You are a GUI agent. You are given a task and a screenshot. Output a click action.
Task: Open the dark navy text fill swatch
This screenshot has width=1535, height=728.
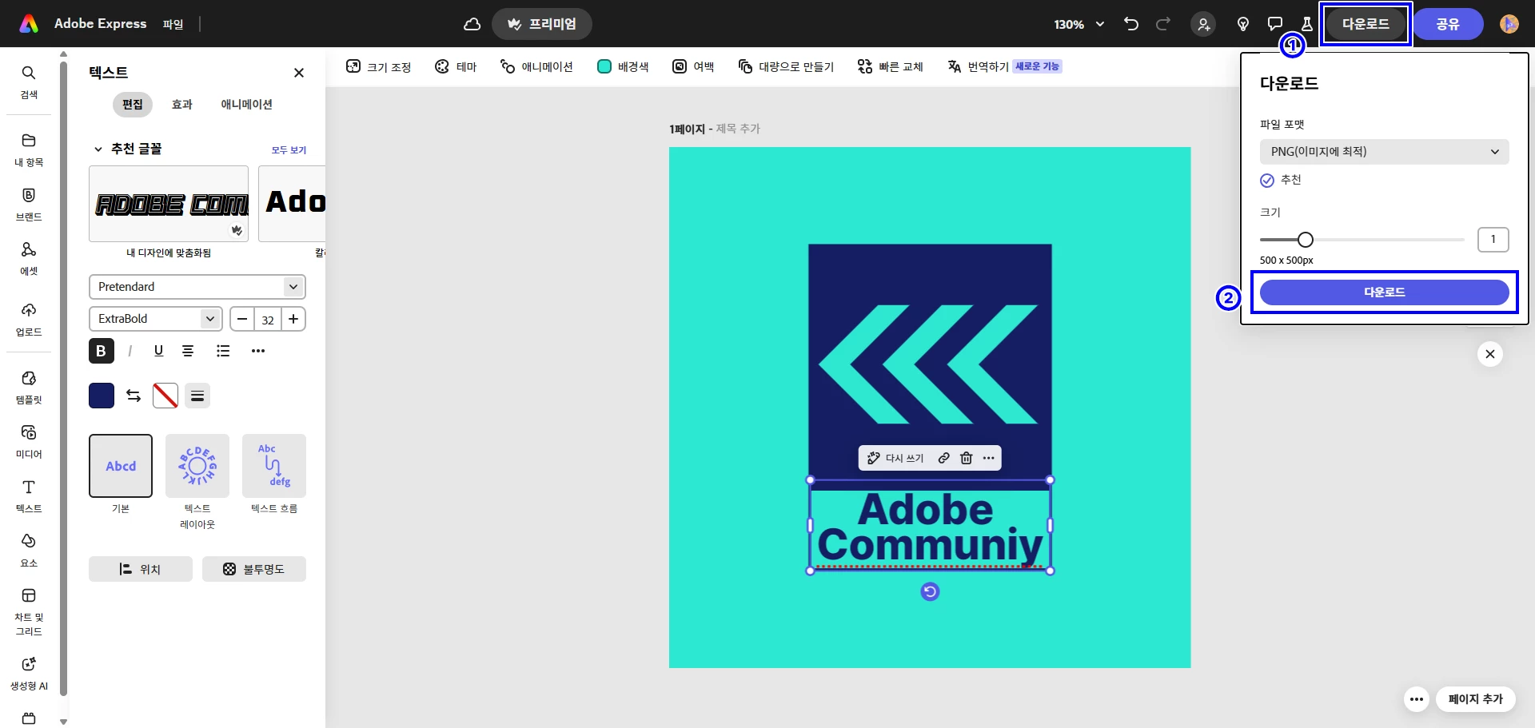pos(102,396)
